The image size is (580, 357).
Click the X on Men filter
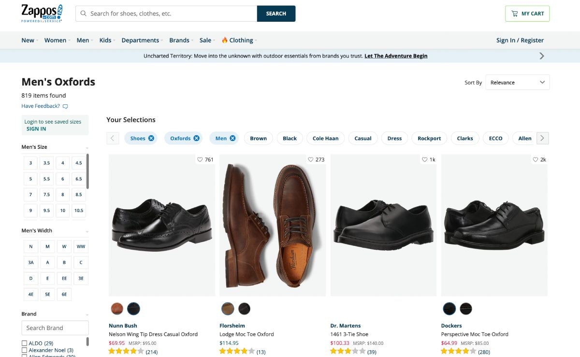tap(232, 138)
